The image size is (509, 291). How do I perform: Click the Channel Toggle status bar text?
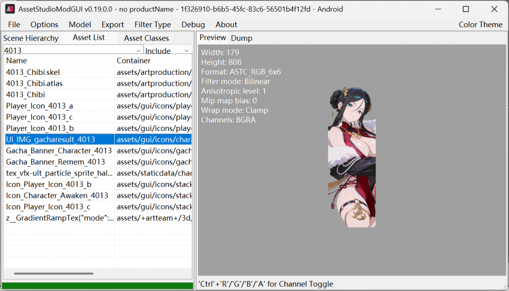coord(266,284)
